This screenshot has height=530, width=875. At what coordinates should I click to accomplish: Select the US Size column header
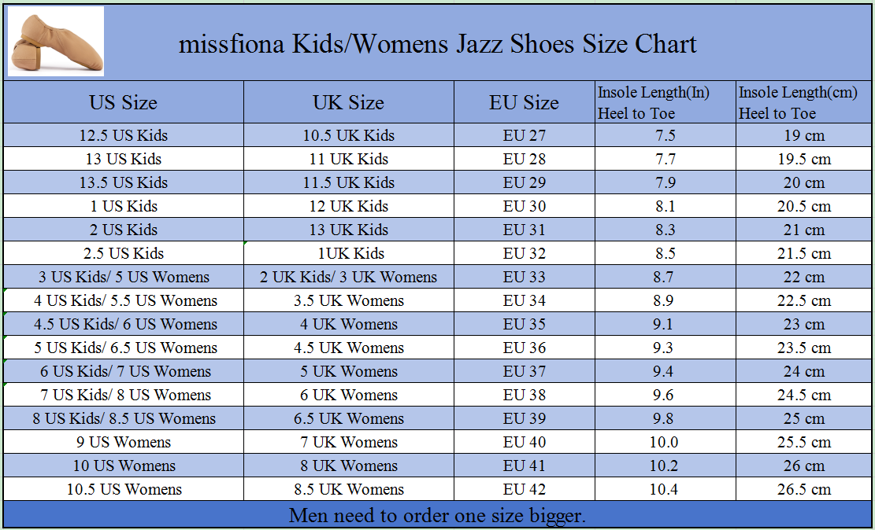point(123,103)
